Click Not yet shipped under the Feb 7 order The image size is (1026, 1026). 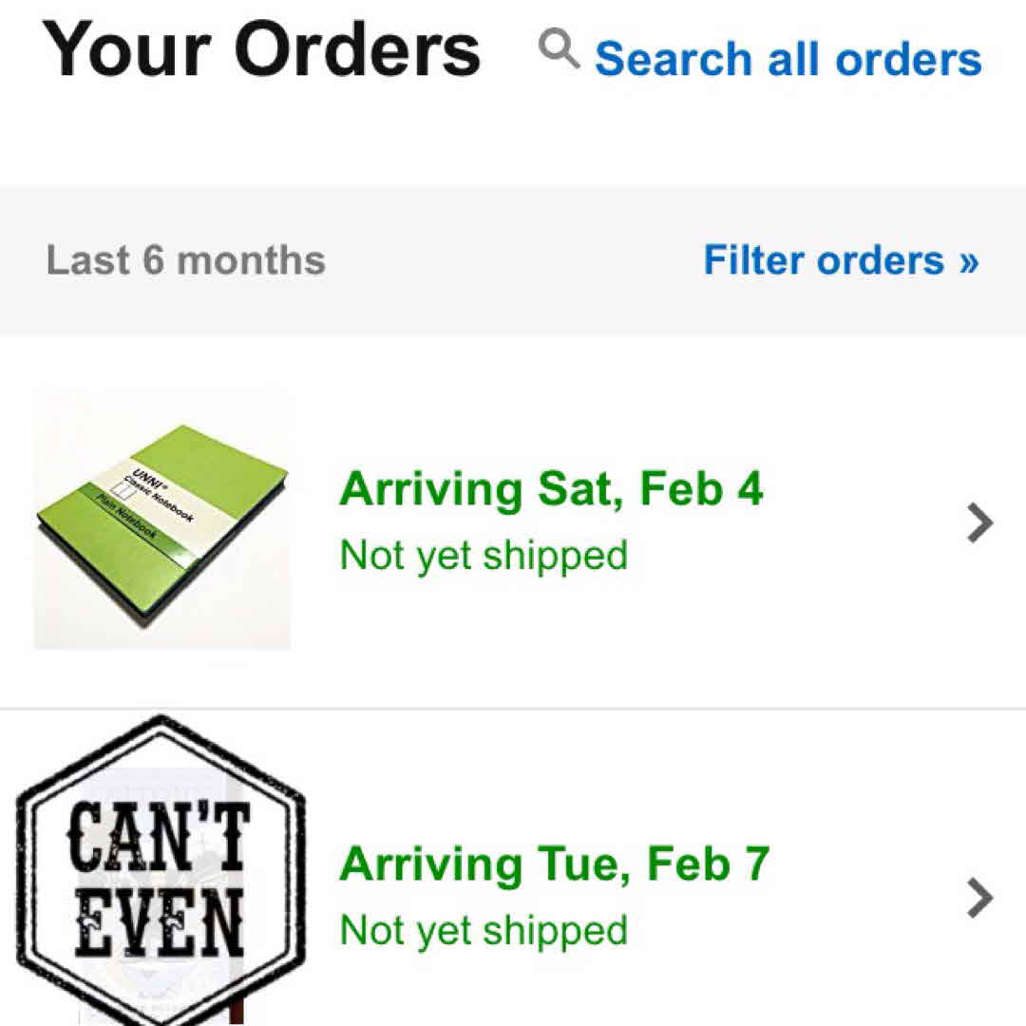click(x=484, y=930)
